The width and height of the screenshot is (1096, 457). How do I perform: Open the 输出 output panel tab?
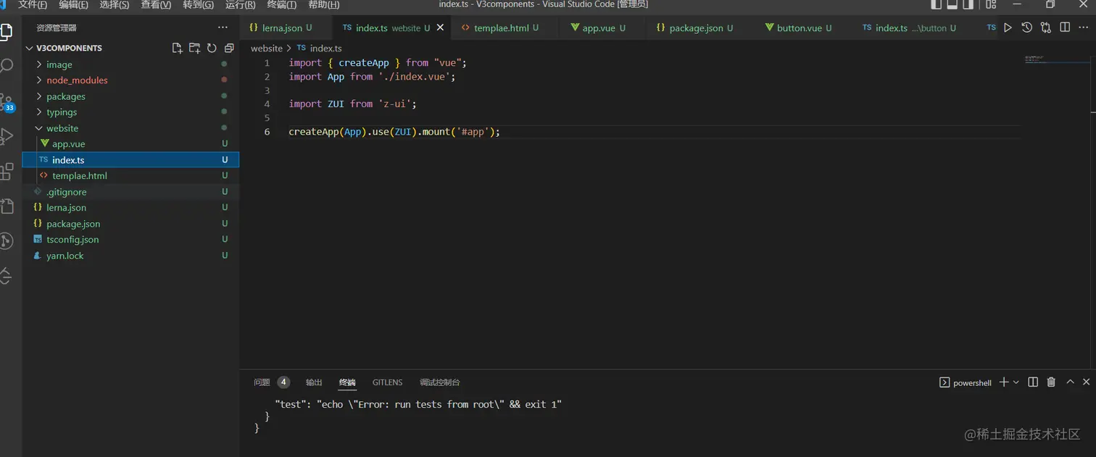click(314, 382)
